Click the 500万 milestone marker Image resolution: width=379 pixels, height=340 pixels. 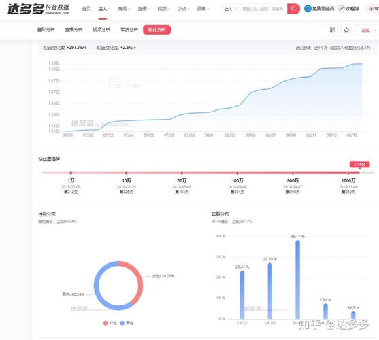coord(293,173)
